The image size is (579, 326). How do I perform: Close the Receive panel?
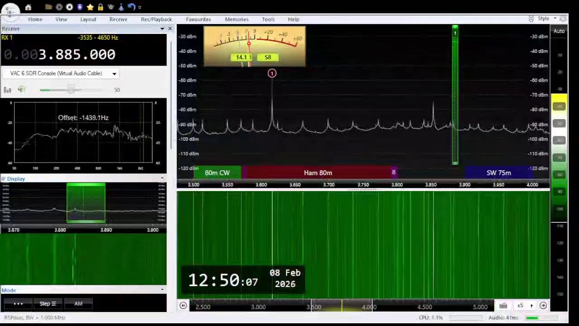170,29
